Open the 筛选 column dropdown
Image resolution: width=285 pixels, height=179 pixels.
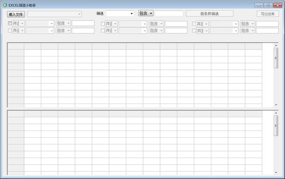pos(120,13)
